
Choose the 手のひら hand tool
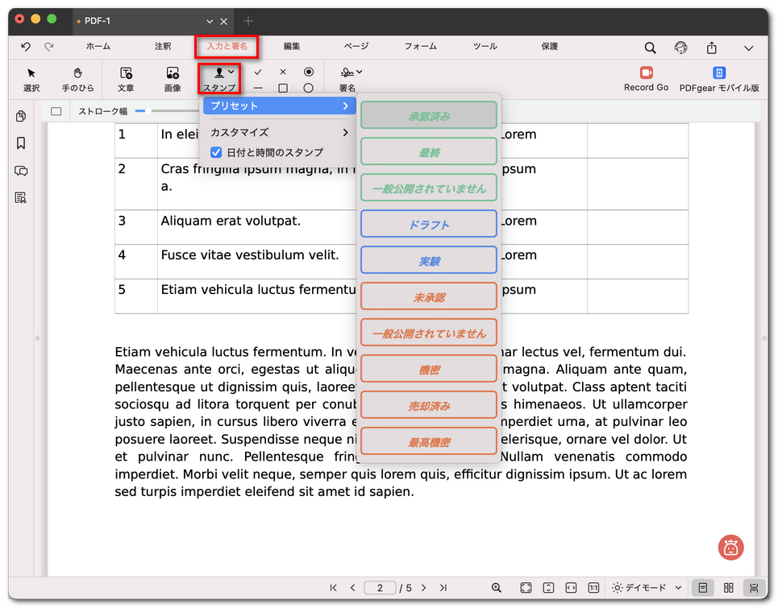(x=78, y=78)
